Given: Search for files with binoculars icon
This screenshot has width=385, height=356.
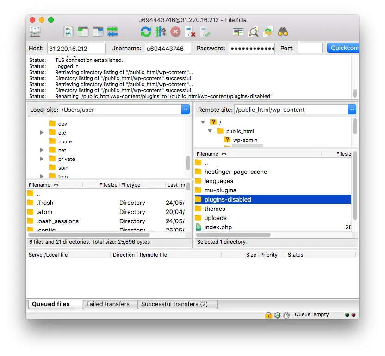Looking at the screenshot, I should (283, 32).
